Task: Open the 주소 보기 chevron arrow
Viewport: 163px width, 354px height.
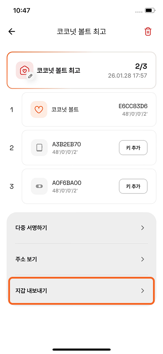Action: (142, 259)
